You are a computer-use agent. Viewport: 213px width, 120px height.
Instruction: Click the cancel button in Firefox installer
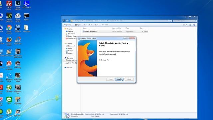[x=129, y=79]
